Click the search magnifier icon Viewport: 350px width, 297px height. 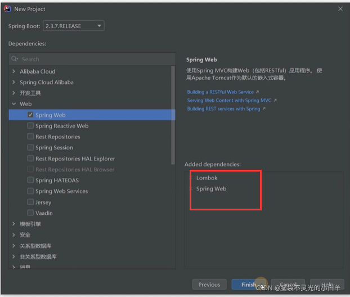click(15, 59)
